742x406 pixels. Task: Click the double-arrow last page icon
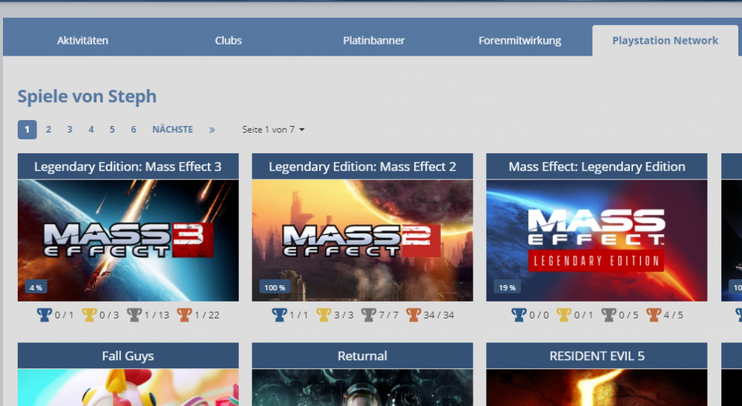[212, 130]
